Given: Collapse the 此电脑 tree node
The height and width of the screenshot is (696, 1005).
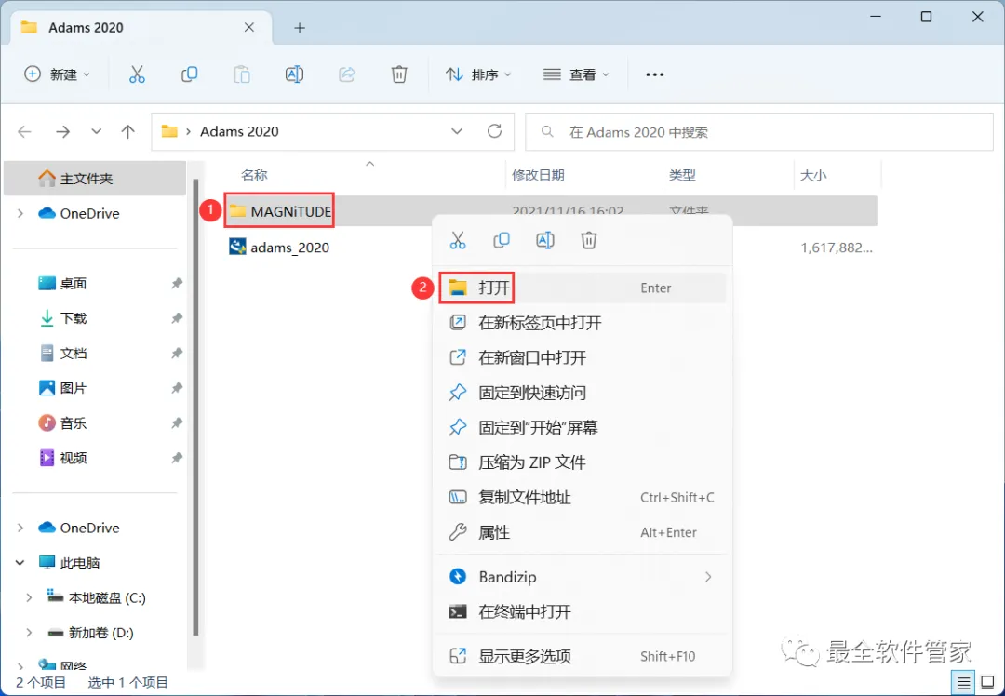Looking at the screenshot, I should coord(20,563).
